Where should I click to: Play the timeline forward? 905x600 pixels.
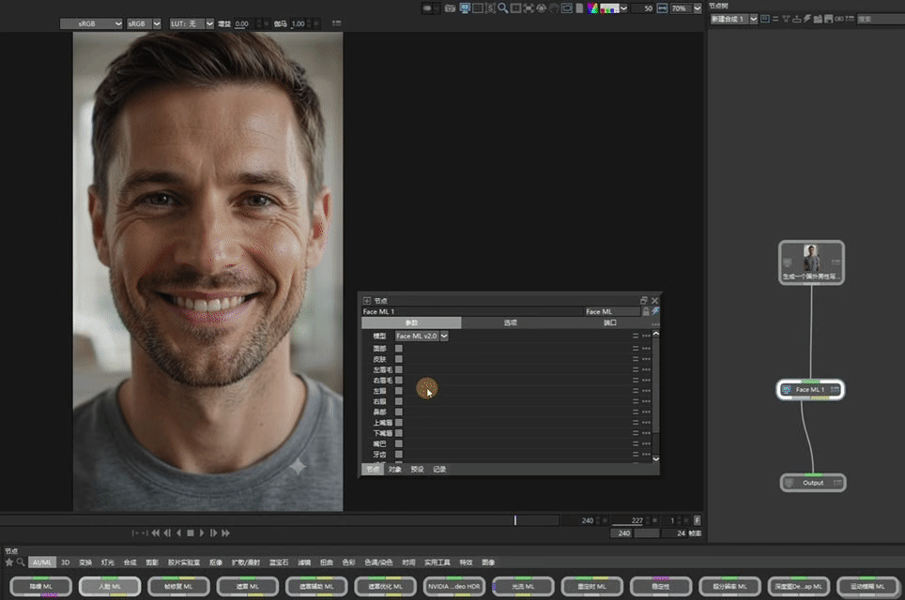pyautogui.click(x=202, y=533)
